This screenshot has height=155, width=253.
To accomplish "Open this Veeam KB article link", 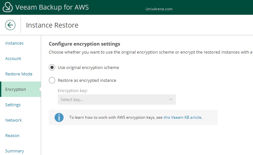I will (x=182, y=117).
